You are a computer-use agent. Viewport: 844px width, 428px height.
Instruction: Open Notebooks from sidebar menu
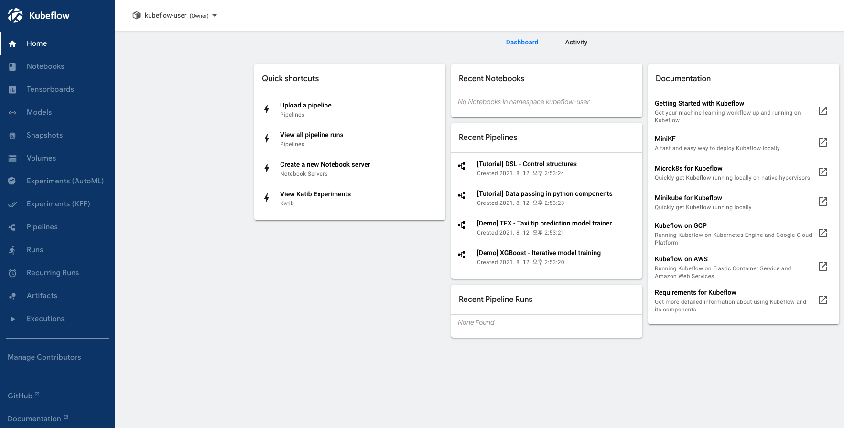coord(57,66)
